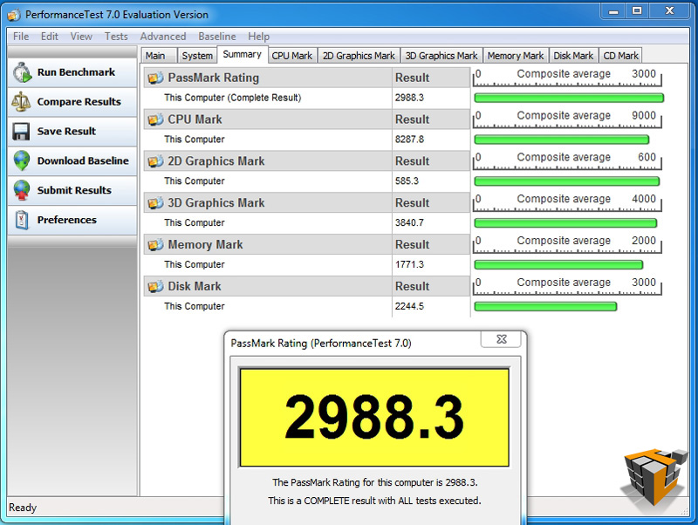Click the 3D Graphics Mark header icon
Image resolution: width=698 pixels, height=525 pixels.
click(155, 203)
